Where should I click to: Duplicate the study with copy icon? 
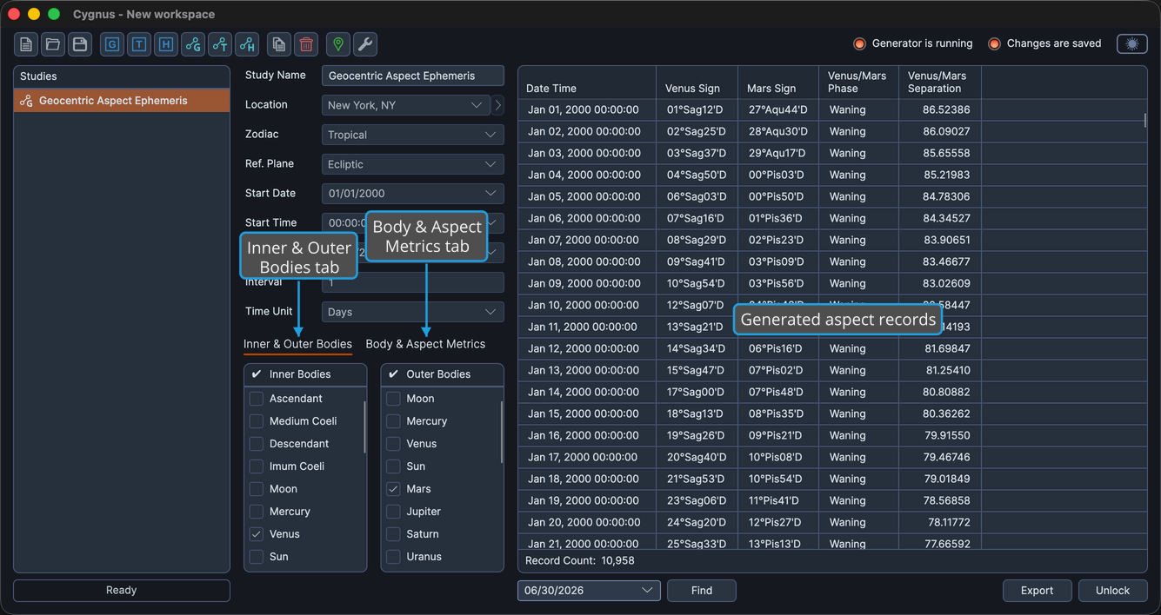point(279,44)
